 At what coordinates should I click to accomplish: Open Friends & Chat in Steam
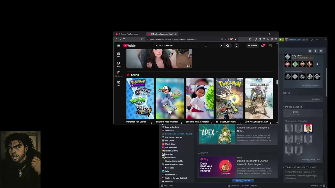pos(318,186)
